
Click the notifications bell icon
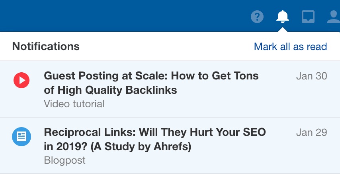coord(282,17)
